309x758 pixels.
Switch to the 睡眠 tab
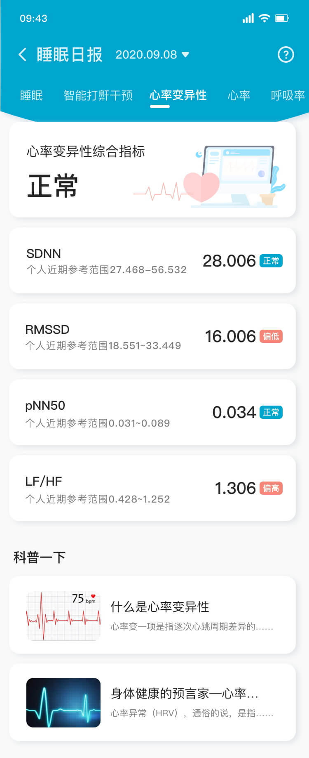[x=31, y=95]
